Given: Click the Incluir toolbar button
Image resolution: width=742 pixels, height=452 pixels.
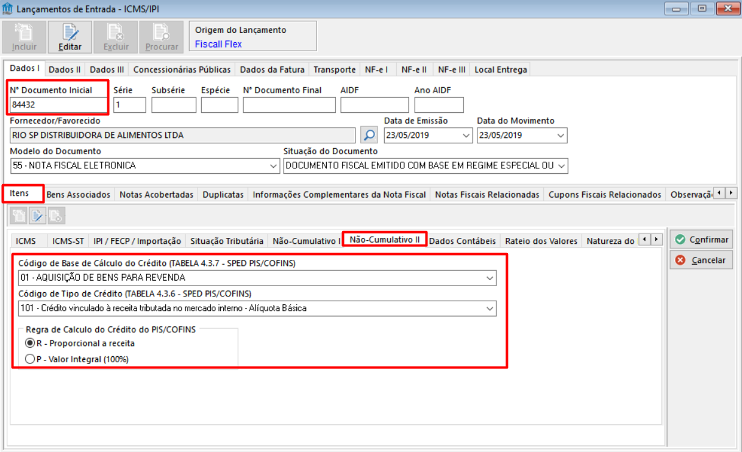Looking at the screenshot, I should tap(24, 37).
